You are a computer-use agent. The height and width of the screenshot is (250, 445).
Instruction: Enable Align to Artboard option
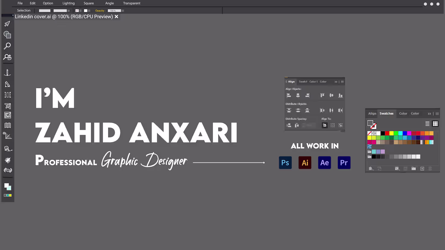tap(325, 125)
